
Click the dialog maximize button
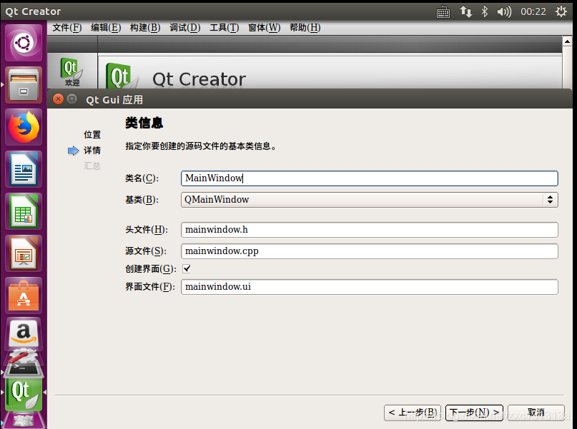(x=72, y=99)
